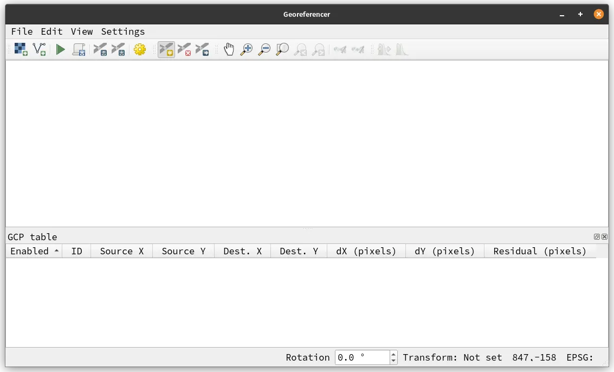Float the GCP table panel
This screenshot has width=614, height=372.
[596, 236]
